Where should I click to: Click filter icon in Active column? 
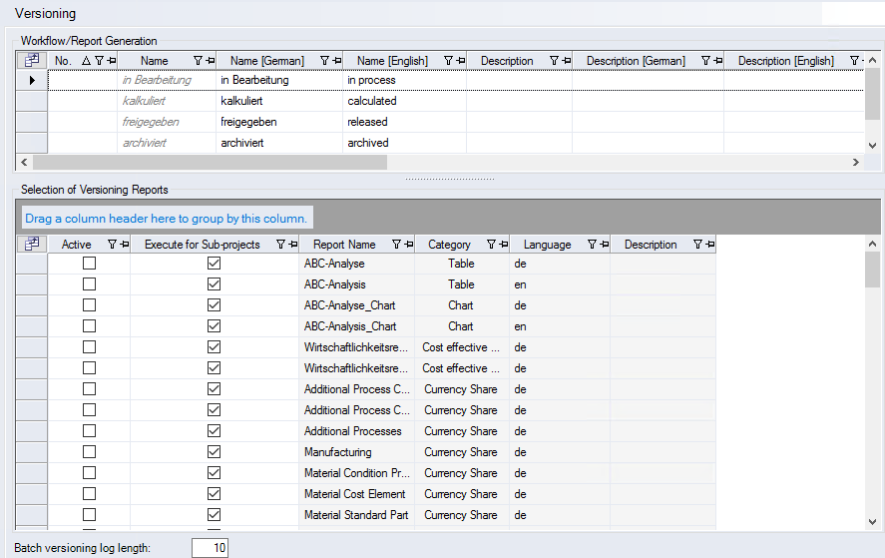111,245
